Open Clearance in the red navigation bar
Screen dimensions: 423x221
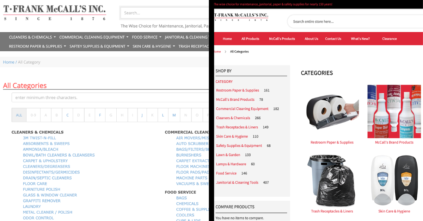click(390, 39)
